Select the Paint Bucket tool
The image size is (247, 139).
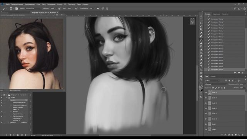click(x=201, y=53)
